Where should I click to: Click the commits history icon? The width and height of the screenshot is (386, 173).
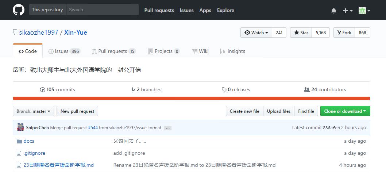pos(43,90)
